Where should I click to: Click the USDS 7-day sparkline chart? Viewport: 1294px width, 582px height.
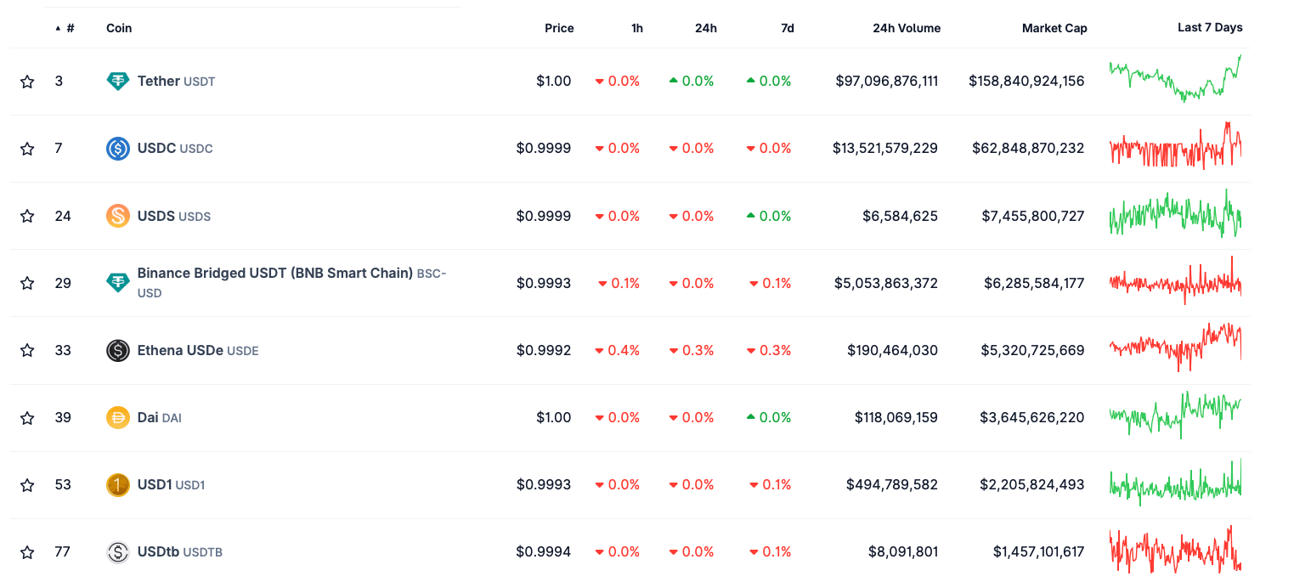(x=1175, y=213)
